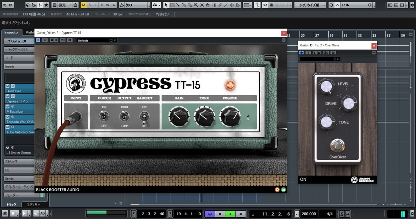Select the Zoom magnifier tool
Screen dimensions: 416x219
point(196,5)
